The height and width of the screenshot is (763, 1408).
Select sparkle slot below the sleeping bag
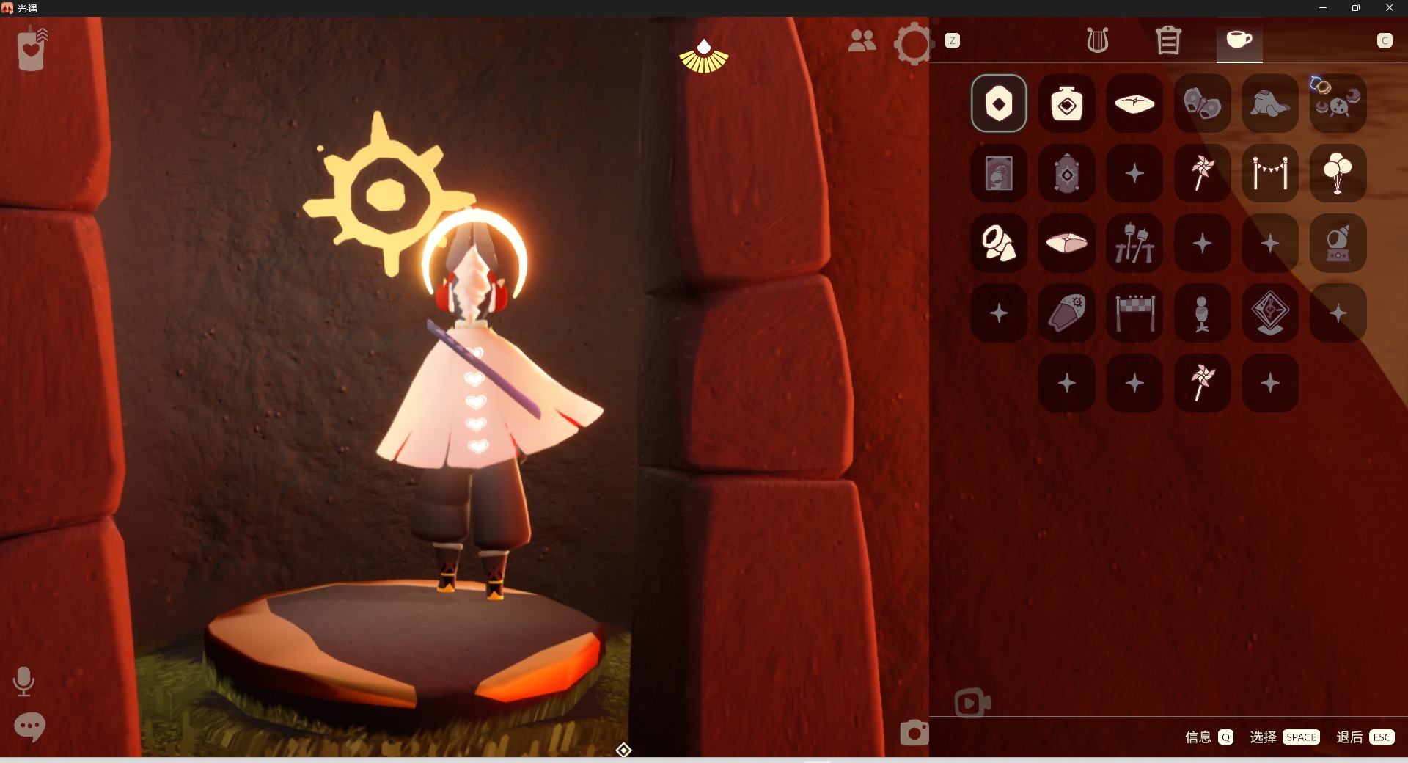point(1067,383)
